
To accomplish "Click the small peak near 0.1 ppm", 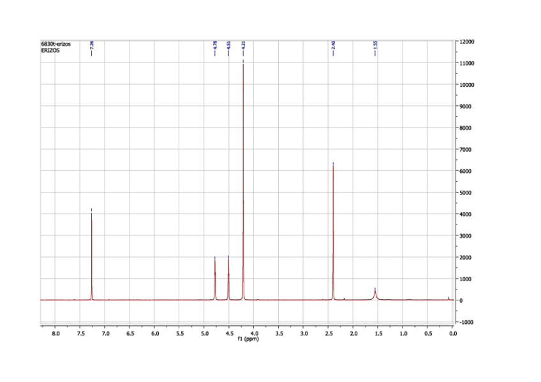I will (448, 298).
